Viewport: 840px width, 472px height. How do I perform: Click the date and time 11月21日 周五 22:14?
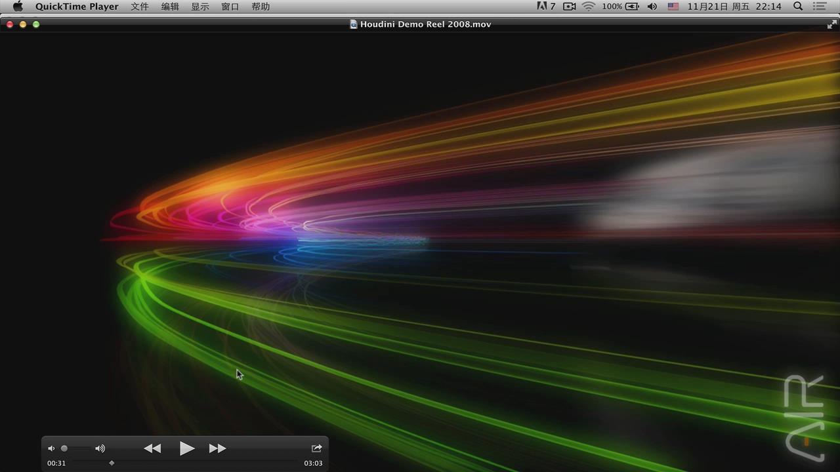(x=734, y=7)
